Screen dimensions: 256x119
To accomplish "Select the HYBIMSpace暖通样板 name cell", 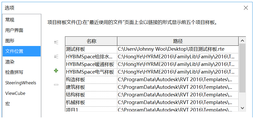I will point(91,65).
